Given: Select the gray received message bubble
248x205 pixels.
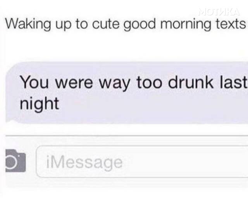Looking at the screenshot, I should (127, 92).
